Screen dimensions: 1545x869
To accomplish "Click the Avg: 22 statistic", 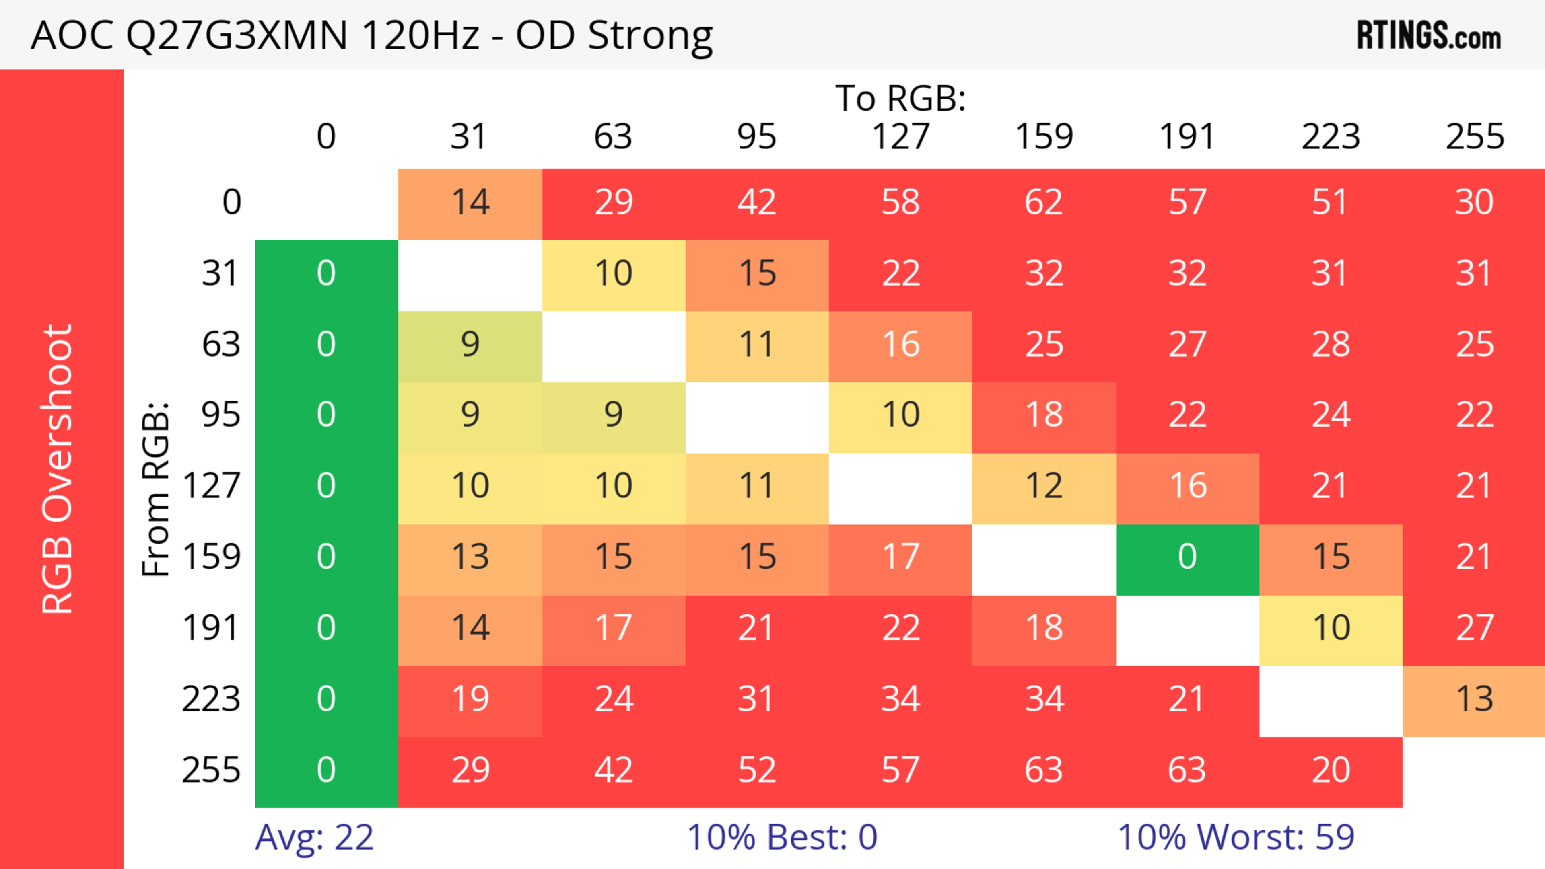I will tap(314, 837).
